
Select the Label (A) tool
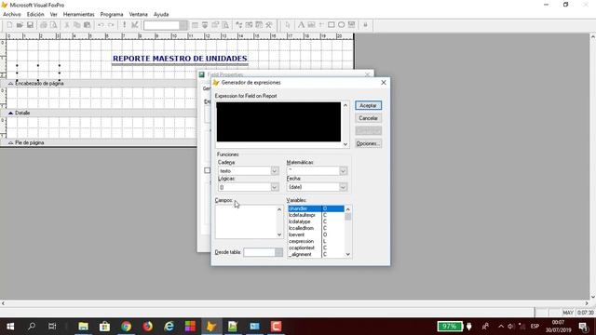coord(301,25)
